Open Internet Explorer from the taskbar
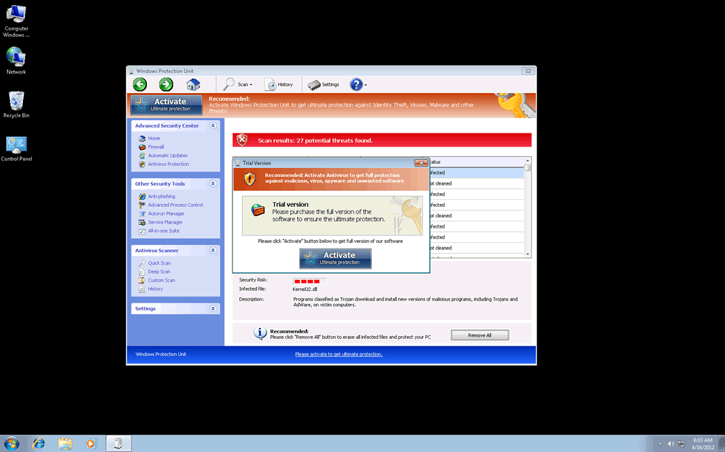Image resolution: width=725 pixels, height=452 pixels. click(x=39, y=443)
